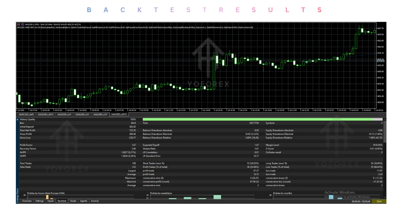Image resolution: width=399 pixels, height=224 pixels.
Task: Click the History Quality row label
Action: 27,119
